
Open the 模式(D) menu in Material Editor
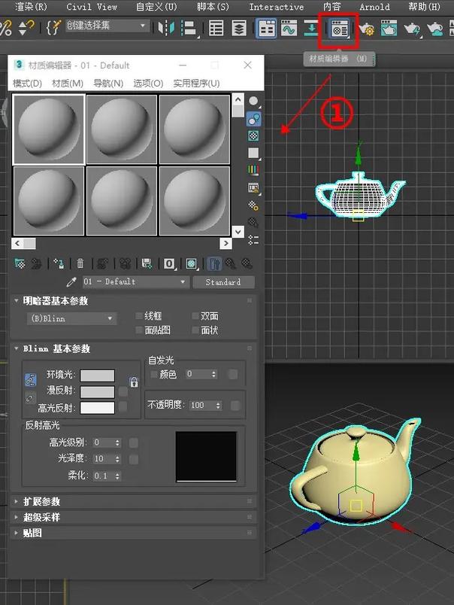[x=27, y=84]
